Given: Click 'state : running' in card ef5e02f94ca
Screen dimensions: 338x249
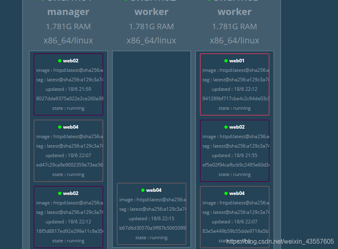Looking at the screenshot, I should 235,174.
